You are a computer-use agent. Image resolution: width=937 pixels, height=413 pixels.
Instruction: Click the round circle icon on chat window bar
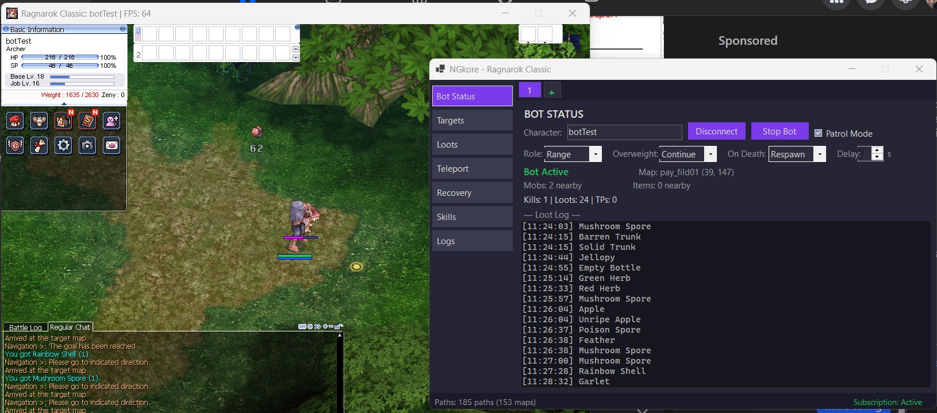coord(310,326)
